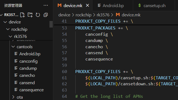The height and width of the screenshot is (100, 178).
Task: Collapse all folders in Explorer
Action: pos(46,15)
